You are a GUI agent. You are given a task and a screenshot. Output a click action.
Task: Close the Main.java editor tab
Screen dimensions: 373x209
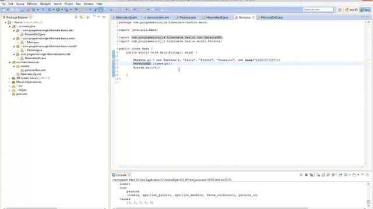[x=253, y=17]
